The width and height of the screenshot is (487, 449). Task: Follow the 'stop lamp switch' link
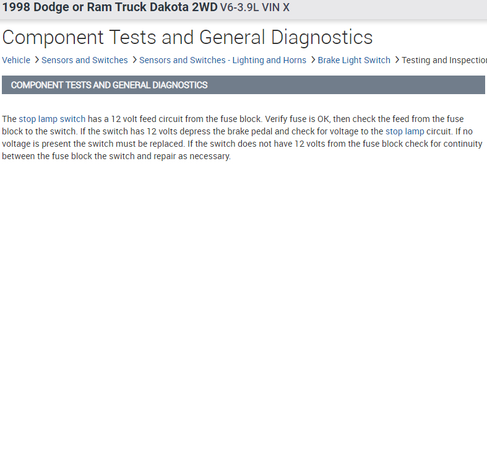tap(52, 119)
